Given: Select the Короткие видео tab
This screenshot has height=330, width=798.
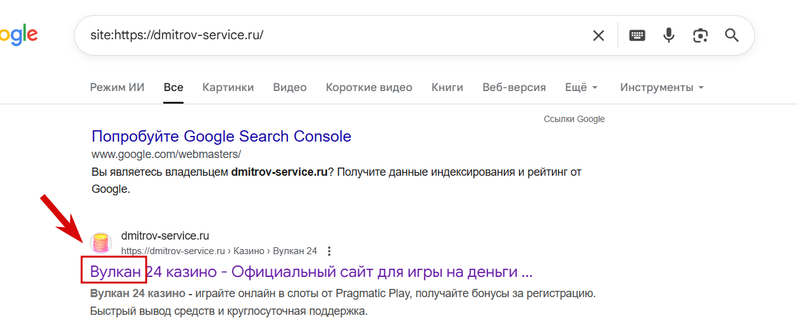Looking at the screenshot, I should [x=369, y=87].
